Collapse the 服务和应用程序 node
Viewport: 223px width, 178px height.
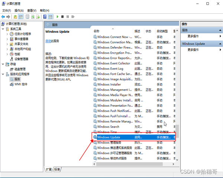click(3, 74)
